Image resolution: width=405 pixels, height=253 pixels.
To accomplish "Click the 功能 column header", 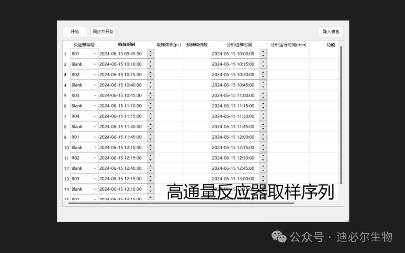I will coord(331,45).
